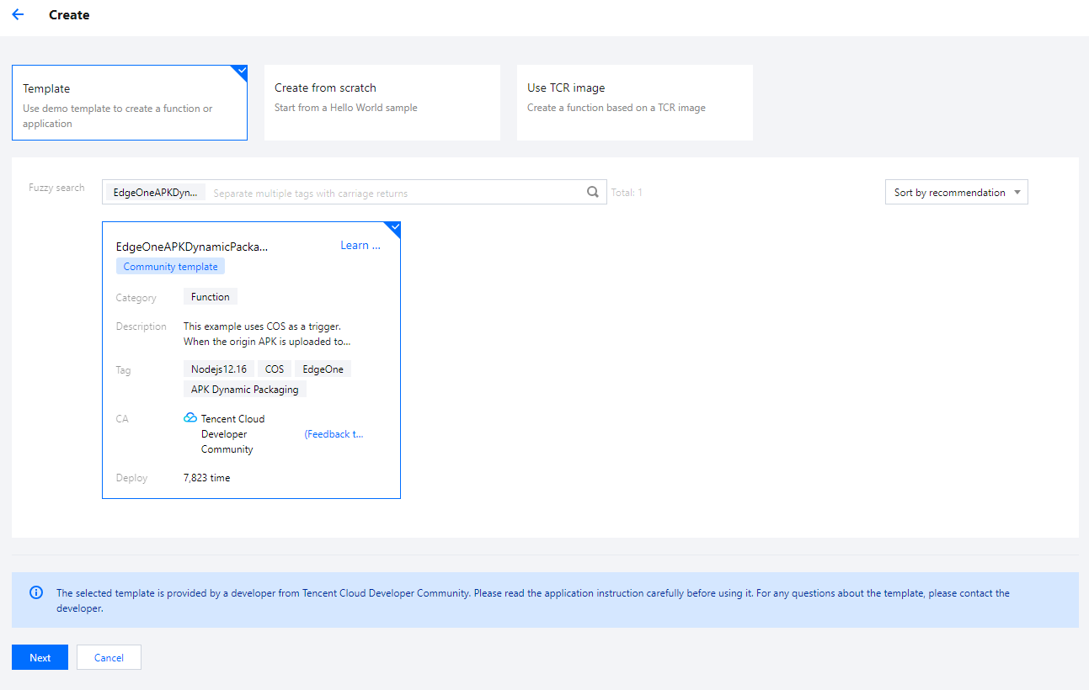This screenshot has height=690, width=1089.
Task: Go back using the blue arrow icon
Action: (x=18, y=14)
